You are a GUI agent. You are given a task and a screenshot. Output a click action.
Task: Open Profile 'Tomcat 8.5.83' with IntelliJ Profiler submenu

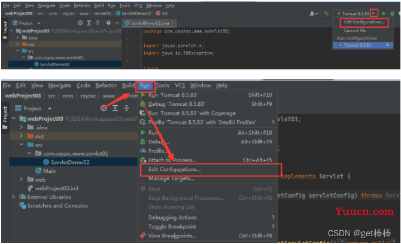(208, 123)
